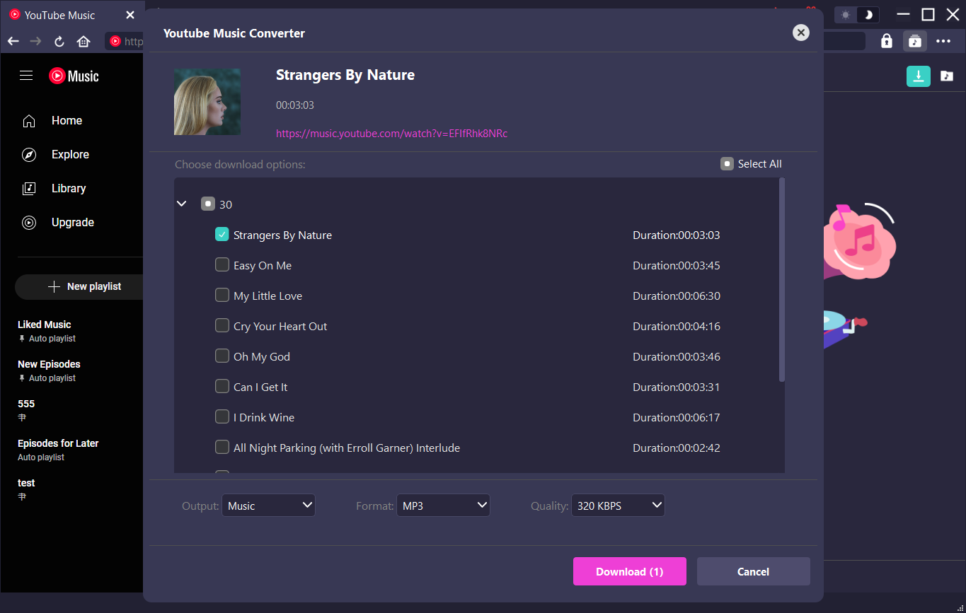Image resolution: width=966 pixels, height=613 pixels.
Task: Click the browser reload icon
Action: (59, 42)
